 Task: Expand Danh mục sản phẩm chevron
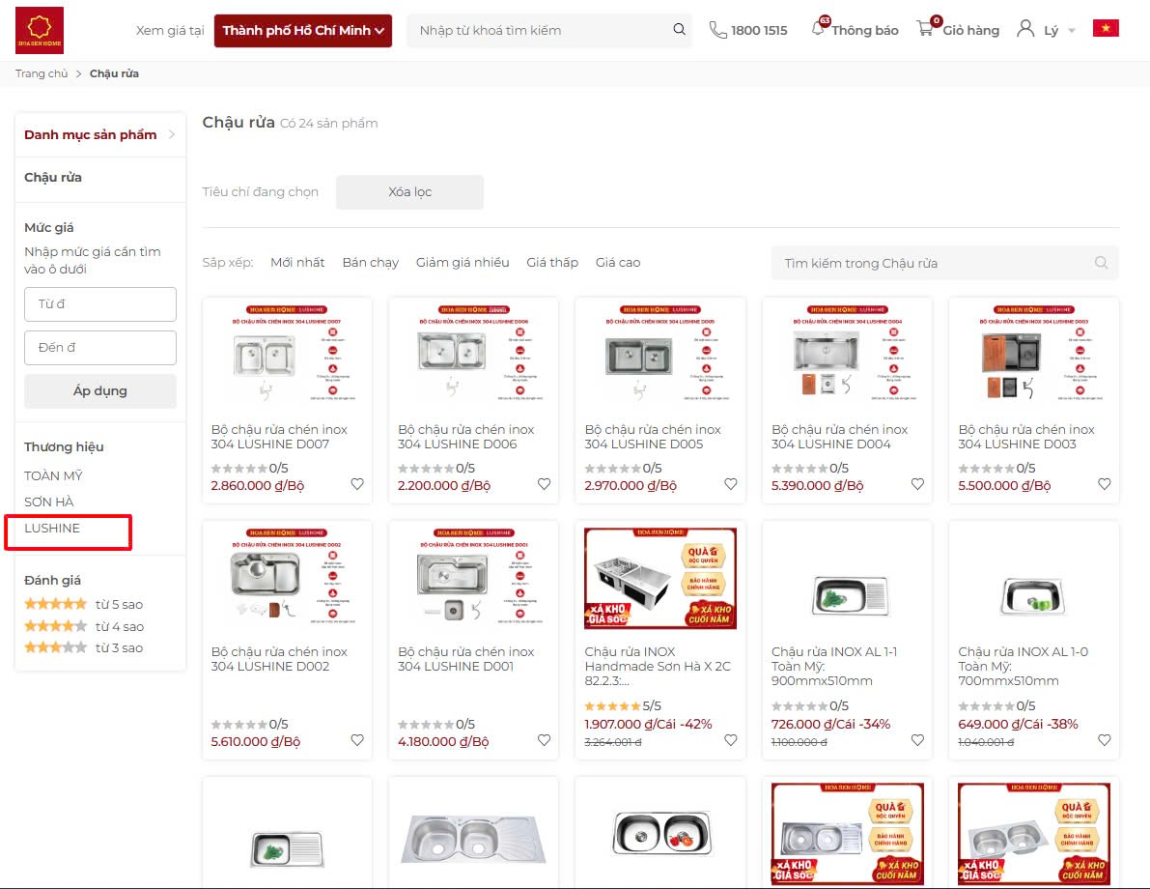click(x=172, y=134)
